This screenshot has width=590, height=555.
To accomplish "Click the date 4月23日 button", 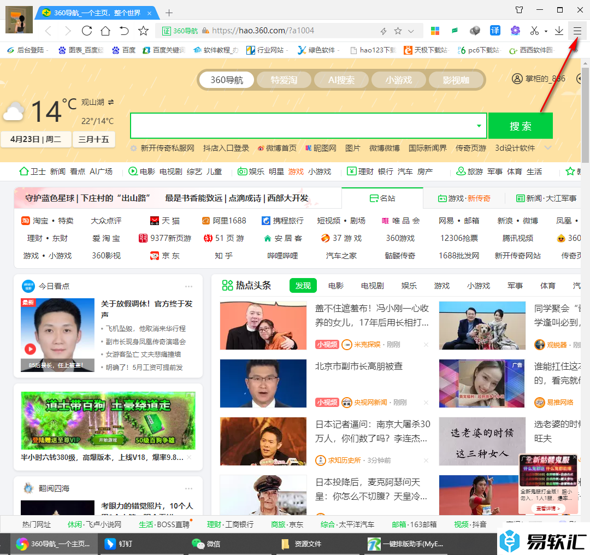I will pyautogui.click(x=36, y=139).
